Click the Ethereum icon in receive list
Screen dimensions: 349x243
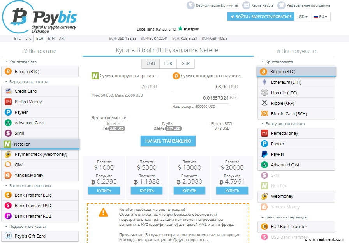point(264,82)
